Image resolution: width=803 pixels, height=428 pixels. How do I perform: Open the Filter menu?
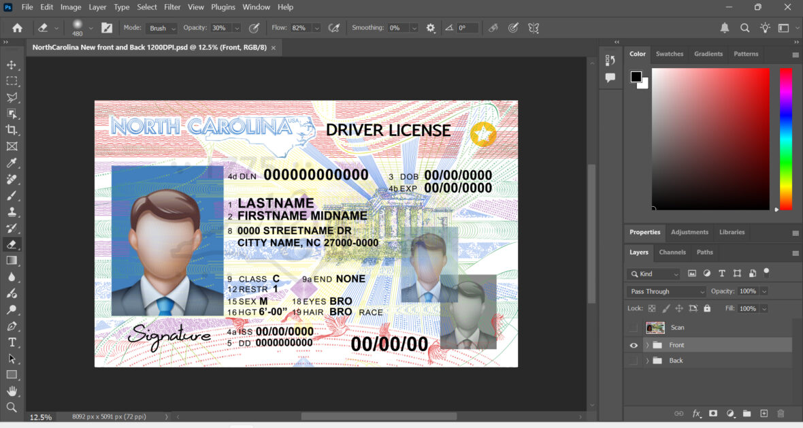[172, 7]
